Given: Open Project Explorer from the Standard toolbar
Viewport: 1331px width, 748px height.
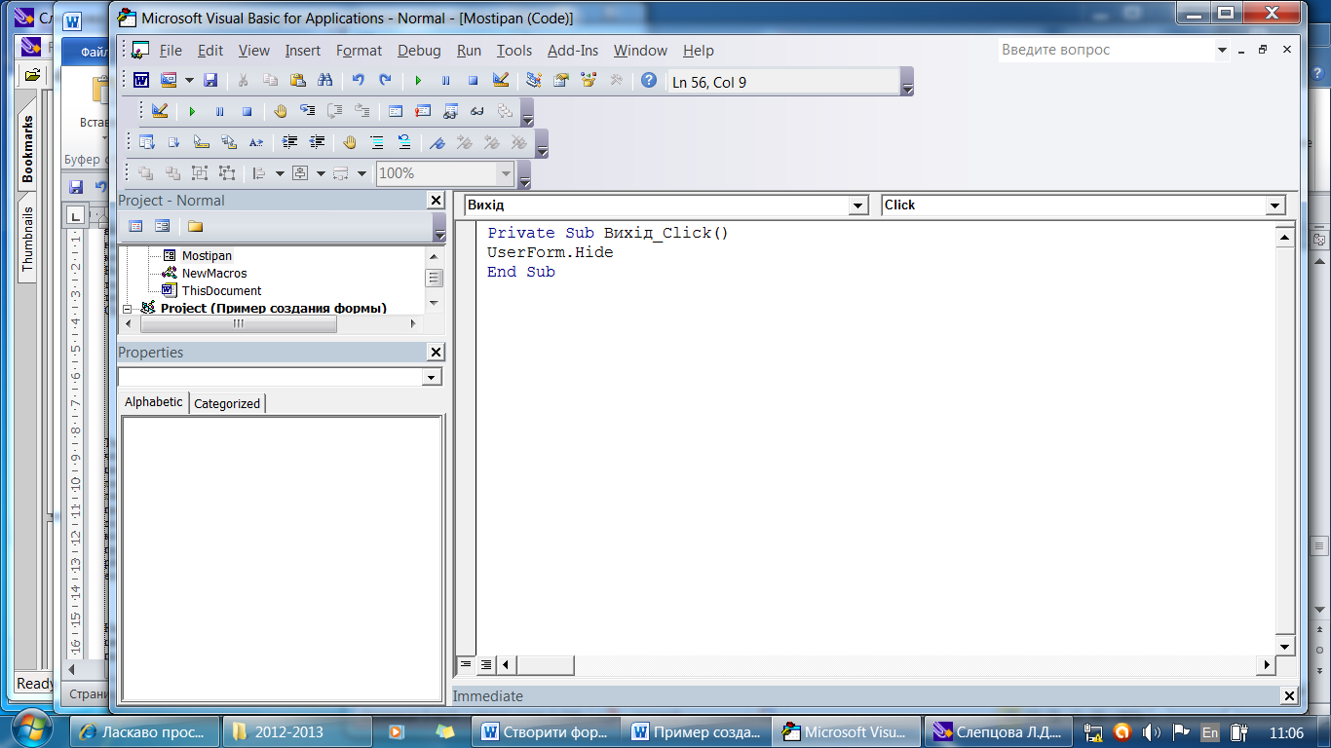Looking at the screenshot, I should 534,81.
